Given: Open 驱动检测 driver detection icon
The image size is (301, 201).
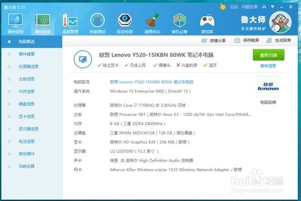Looking at the screenshot, I should [125, 23].
